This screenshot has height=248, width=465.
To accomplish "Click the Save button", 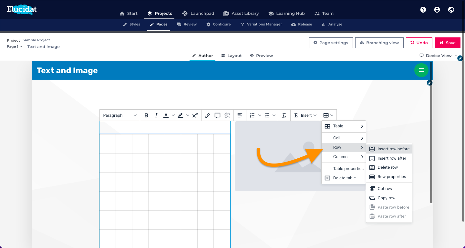I will click(x=448, y=43).
